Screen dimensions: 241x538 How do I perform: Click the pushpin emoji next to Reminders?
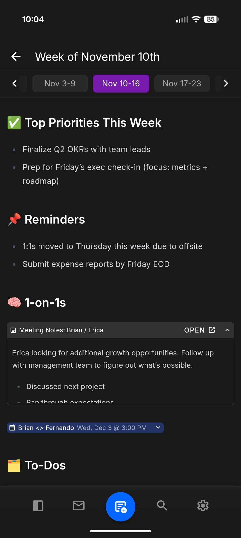point(14,219)
